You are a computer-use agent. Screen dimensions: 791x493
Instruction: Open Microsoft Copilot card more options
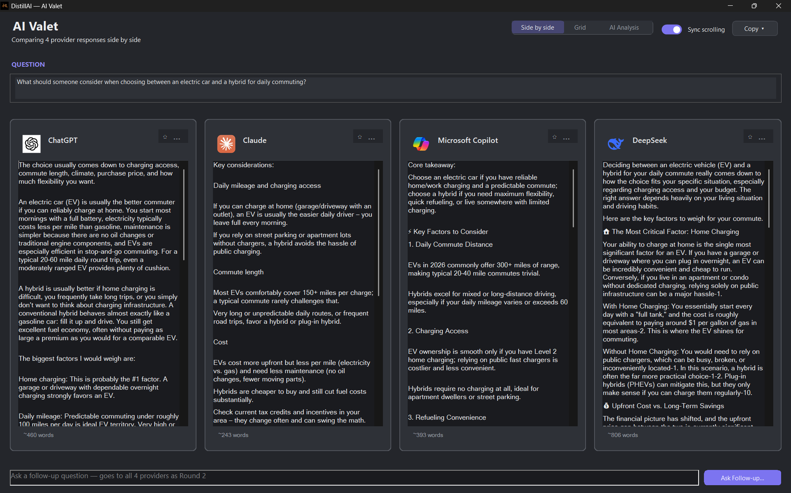(x=567, y=138)
